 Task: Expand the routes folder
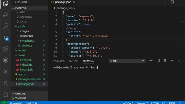coord(29,50)
